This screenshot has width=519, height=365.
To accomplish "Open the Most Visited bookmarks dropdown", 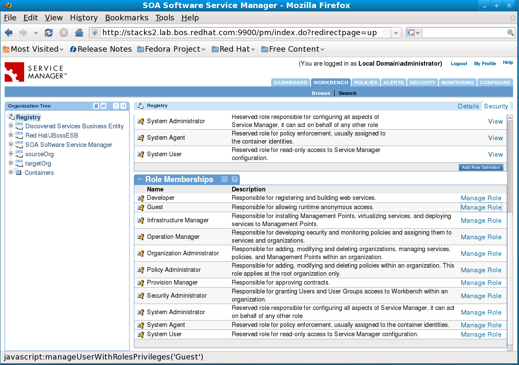I will (33, 49).
